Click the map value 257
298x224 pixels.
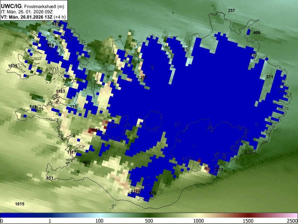click(x=231, y=11)
